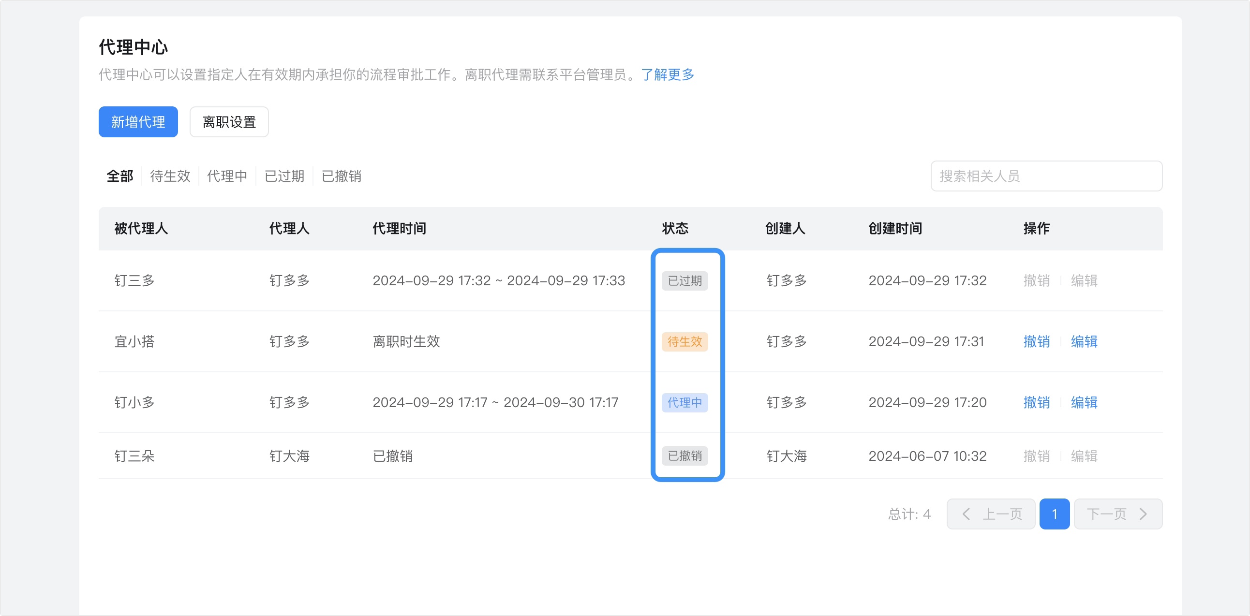Click the orange 待生效 status tag

pos(685,341)
